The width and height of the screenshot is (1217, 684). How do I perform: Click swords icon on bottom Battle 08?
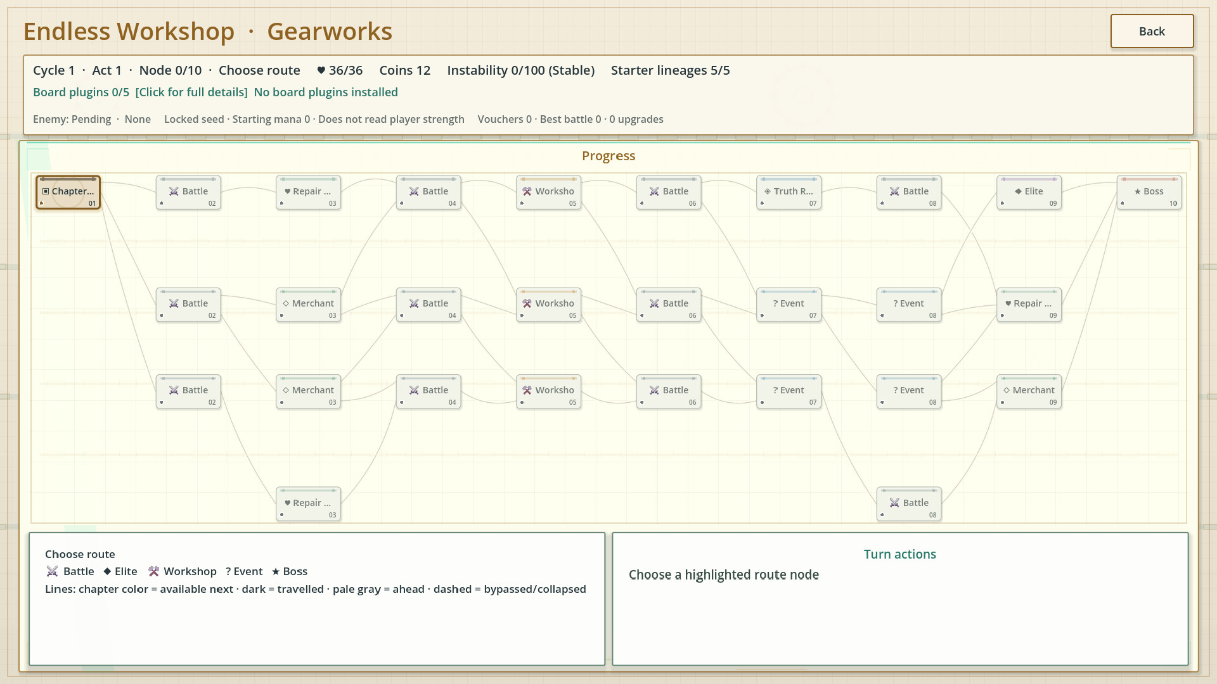894,503
